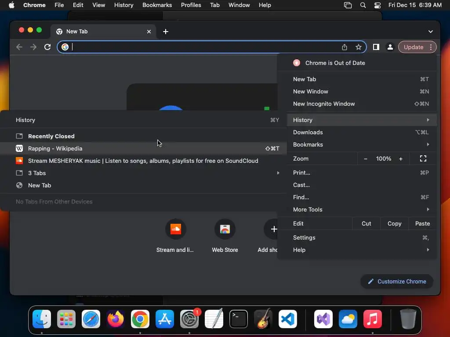The width and height of the screenshot is (450, 337).
Task: Select New Tab in the Chrome menu
Action: (361, 79)
